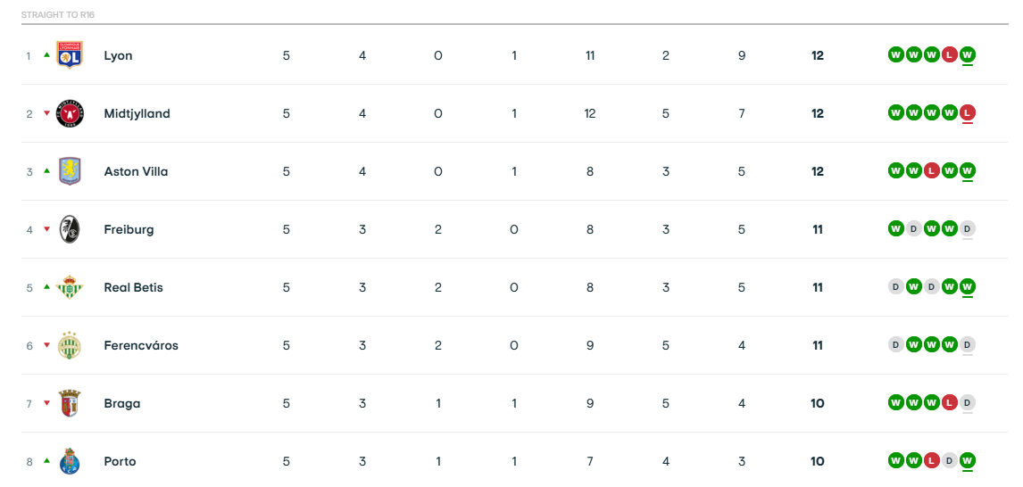Select the Real Betis team name

pyautogui.click(x=133, y=287)
